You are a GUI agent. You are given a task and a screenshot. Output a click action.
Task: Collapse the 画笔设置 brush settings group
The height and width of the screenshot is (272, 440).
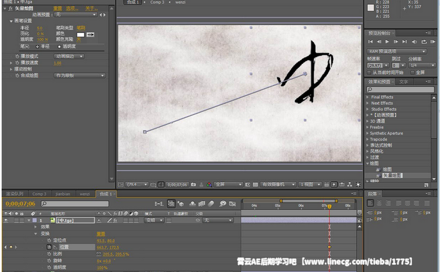point(11,21)
